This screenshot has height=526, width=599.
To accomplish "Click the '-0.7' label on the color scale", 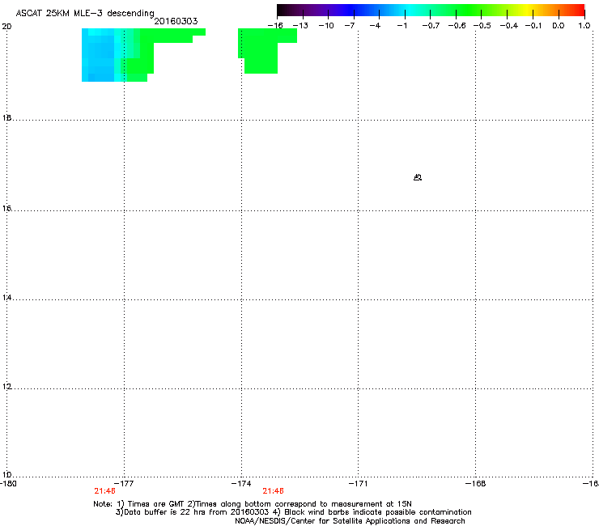I will click(x=431, y=26).
